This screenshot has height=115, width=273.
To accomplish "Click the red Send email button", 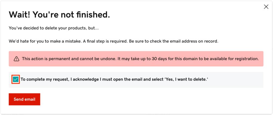I will click(24, 99).
